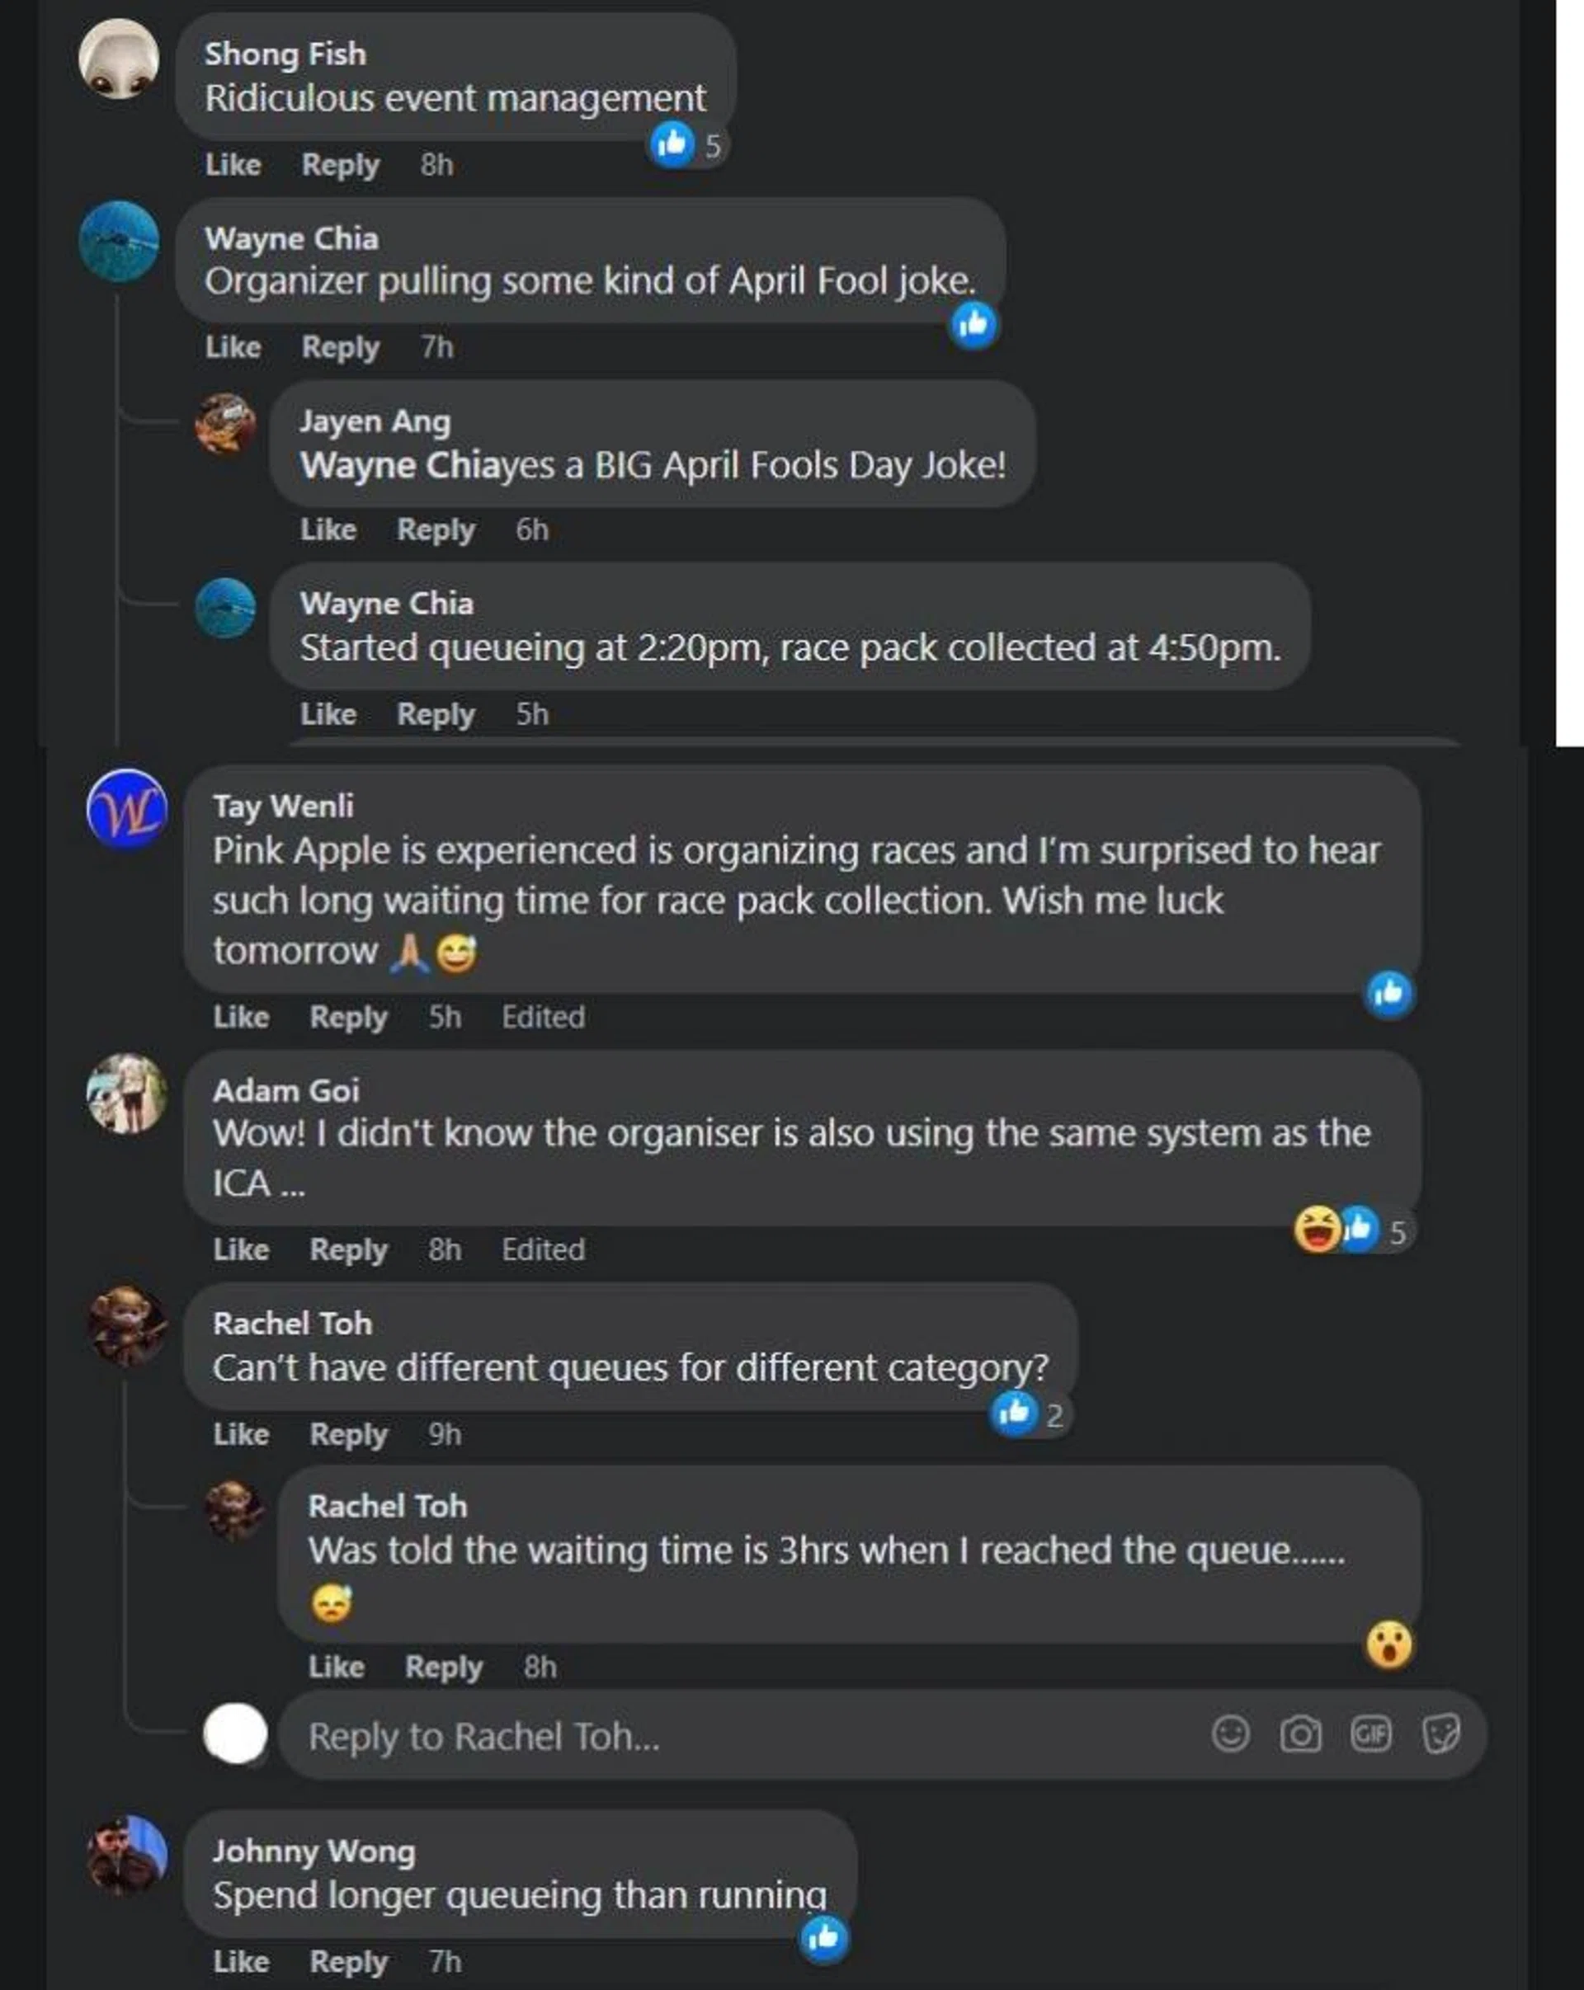Click the wow reaction on Rachel Toh's reply
The width and height of the screenshot is (1584, 1990).
1389,1644
